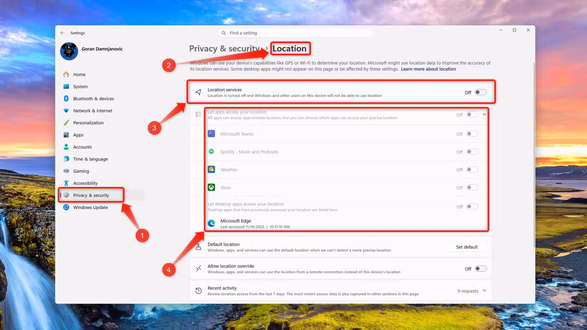Screen dimensions: 587x330
Task: Click the Accounts person icon
Action: tap(66, 147)
